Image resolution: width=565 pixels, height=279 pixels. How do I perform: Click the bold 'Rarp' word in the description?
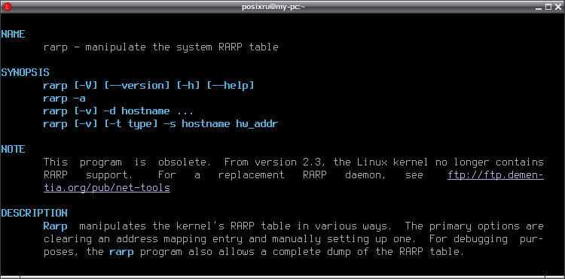[56, 226]
